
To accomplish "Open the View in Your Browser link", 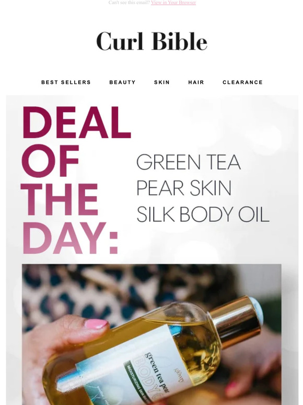I will coord(173,3).
